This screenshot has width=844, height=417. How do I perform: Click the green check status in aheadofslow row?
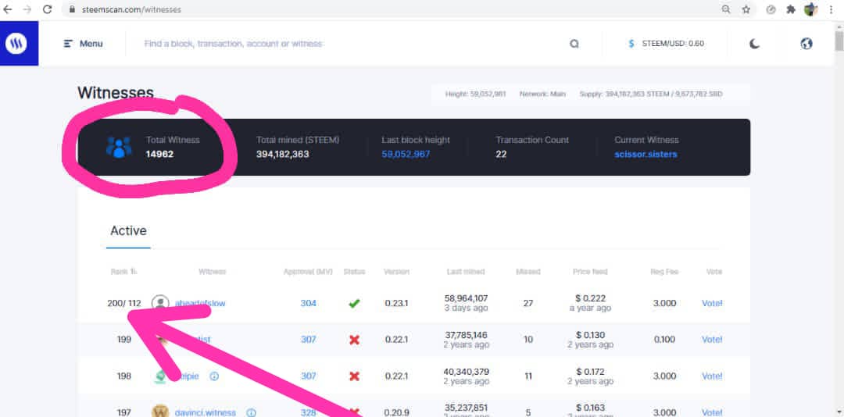click(354, 304)
